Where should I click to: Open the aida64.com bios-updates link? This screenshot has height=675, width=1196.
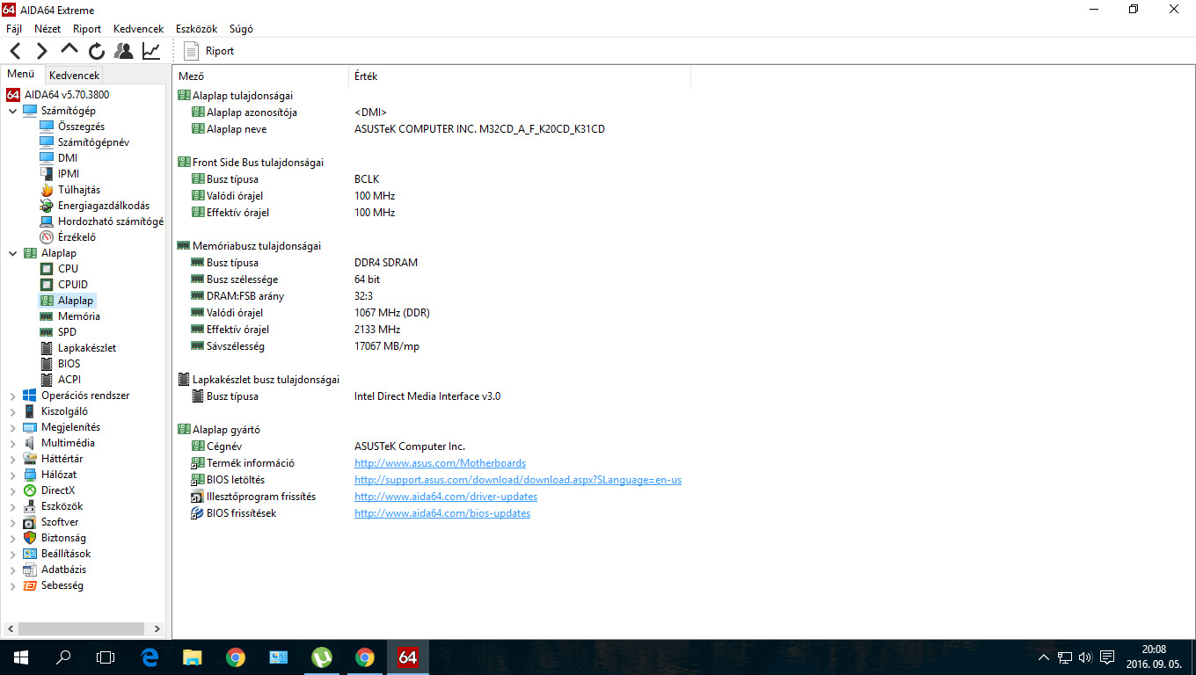(x=442, y=513)
